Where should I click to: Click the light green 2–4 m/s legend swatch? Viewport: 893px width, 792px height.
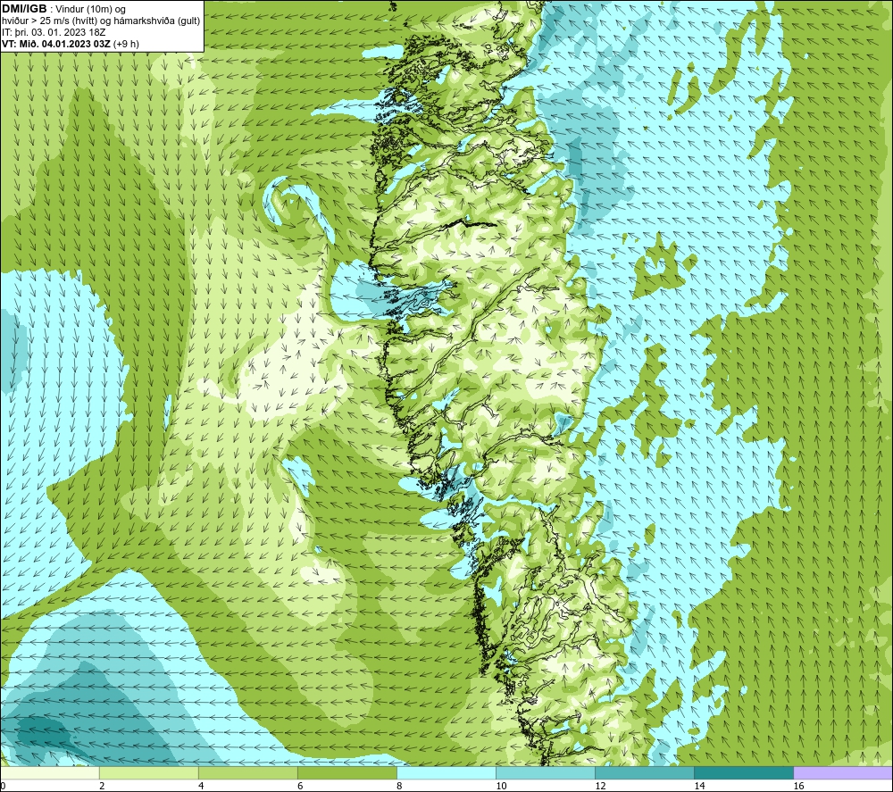148,772
